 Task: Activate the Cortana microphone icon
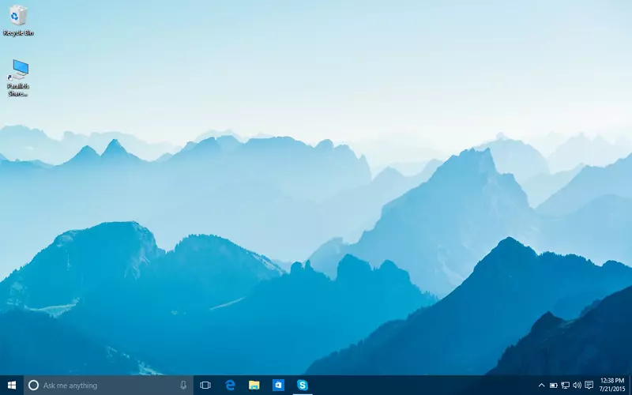(183, 386)
